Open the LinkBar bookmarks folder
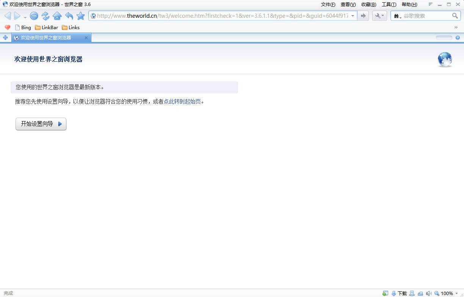 [x=46, y=27]
